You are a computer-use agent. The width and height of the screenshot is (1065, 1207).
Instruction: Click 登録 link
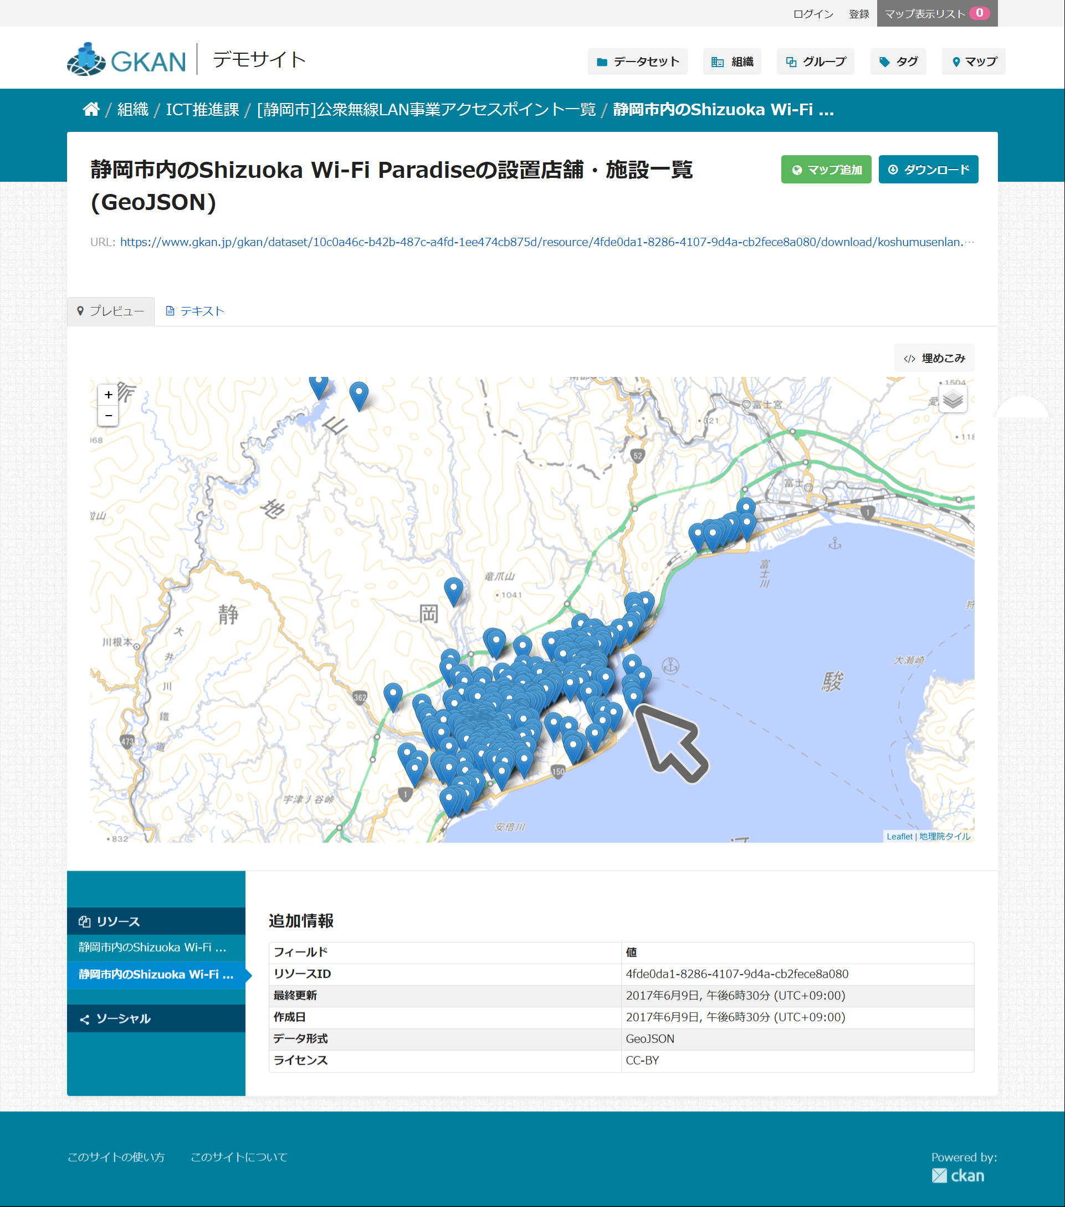[859, 14]
